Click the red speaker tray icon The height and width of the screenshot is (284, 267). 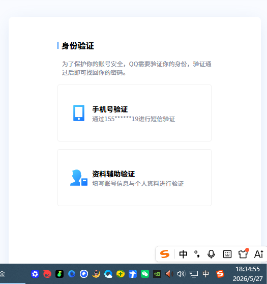coord(169,274)
